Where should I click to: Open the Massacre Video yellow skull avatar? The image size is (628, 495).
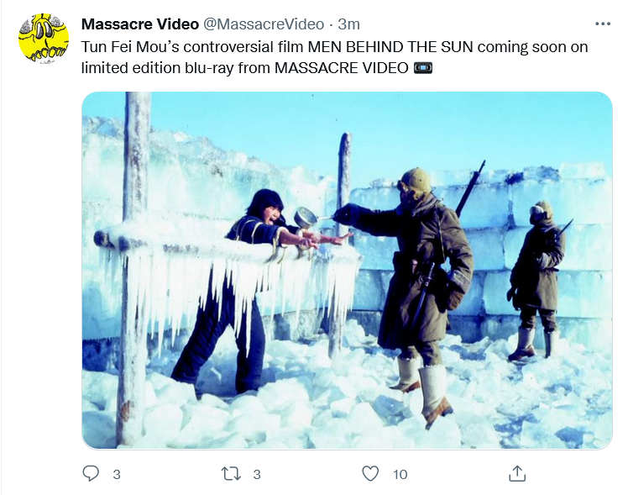point(44,39)
